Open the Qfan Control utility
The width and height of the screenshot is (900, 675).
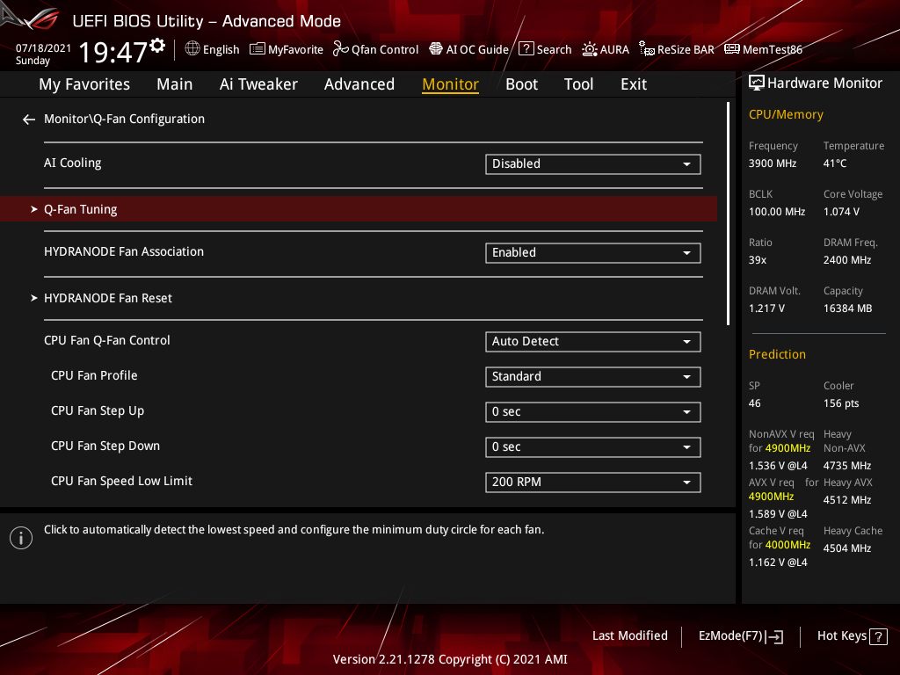[375, 49]
